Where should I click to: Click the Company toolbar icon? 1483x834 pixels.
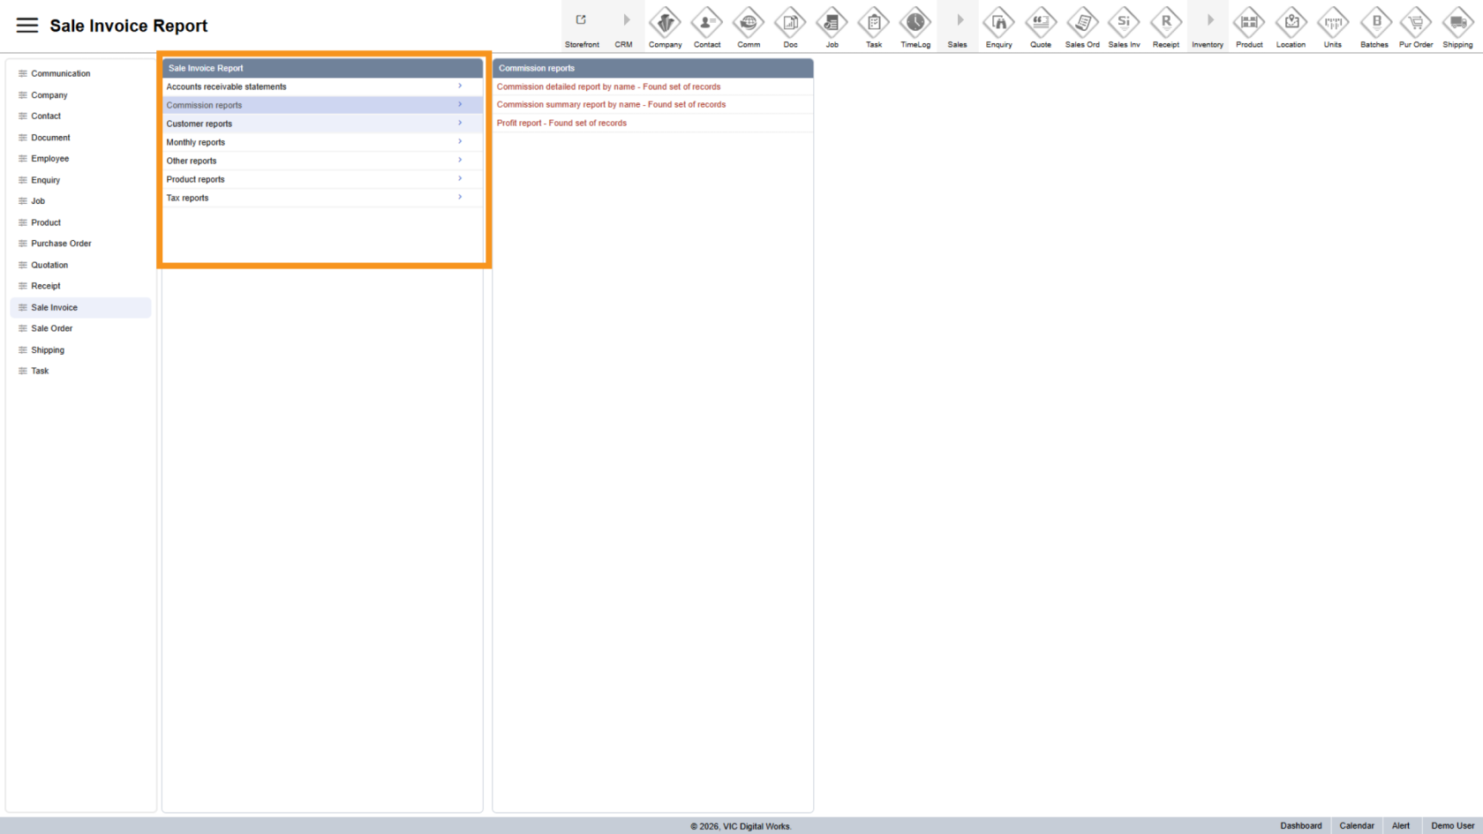(665, 23)
